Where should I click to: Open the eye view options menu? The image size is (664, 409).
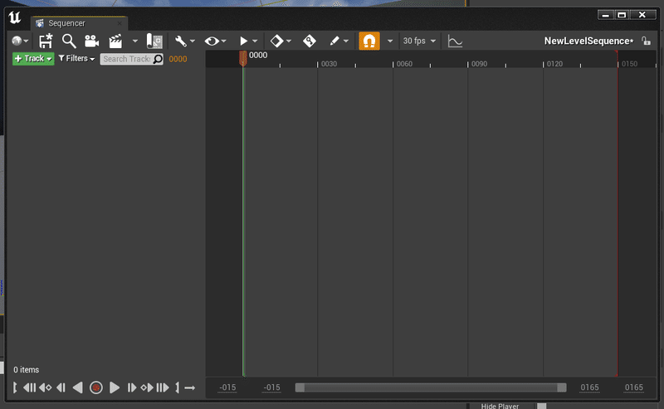(x=215, y=41)
